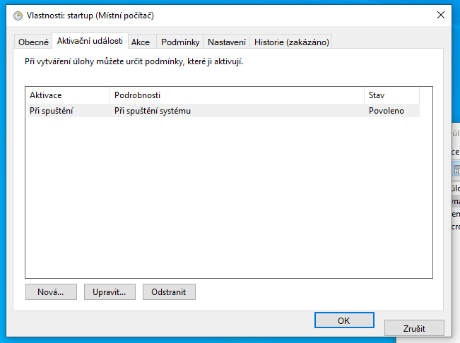Select the Aktivační události tab
Viewport: 460px width, 343px height.
tap(90, 42)
